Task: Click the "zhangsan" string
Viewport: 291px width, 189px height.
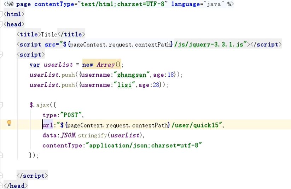Action: click(132, 75)
